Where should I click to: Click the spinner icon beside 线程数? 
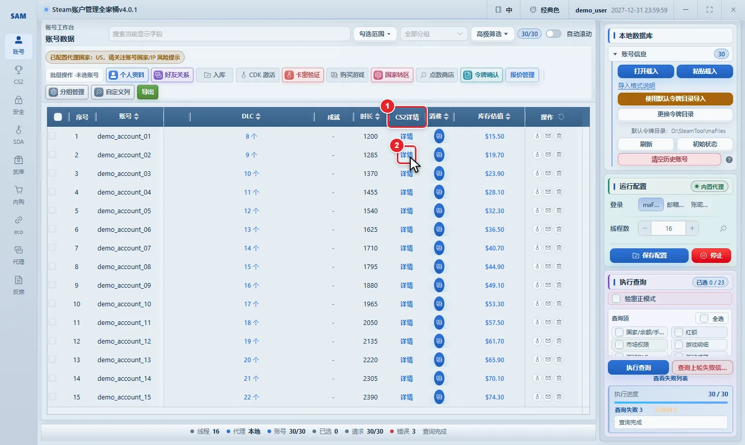pos(723,228)
